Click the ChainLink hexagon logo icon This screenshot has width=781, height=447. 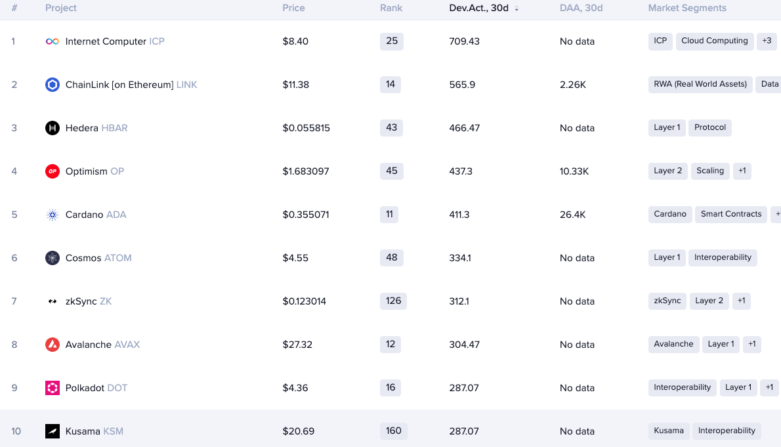click(53, 85)
